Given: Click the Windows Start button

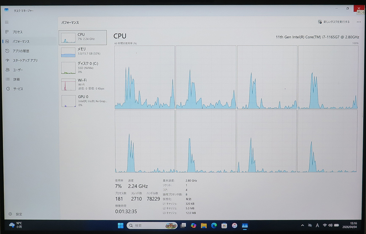Looking at the screenshot, I should (x=120, y=225).
